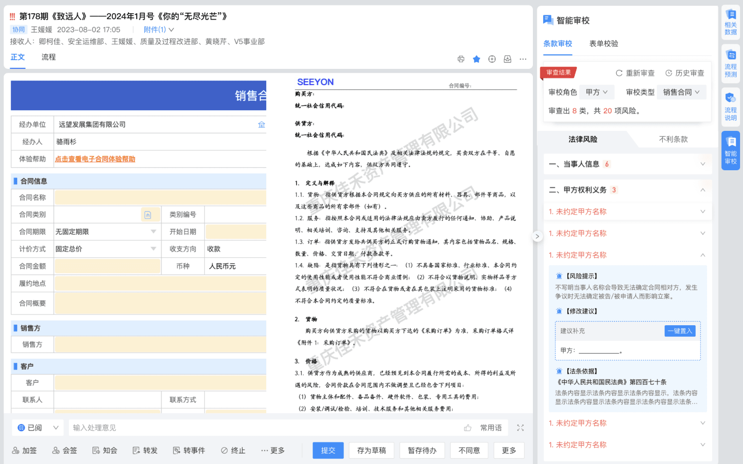Click 转事件 in the bottom action bar
Image resolution: width=743 pixels, height=464 pixels.
coord(189,450)
